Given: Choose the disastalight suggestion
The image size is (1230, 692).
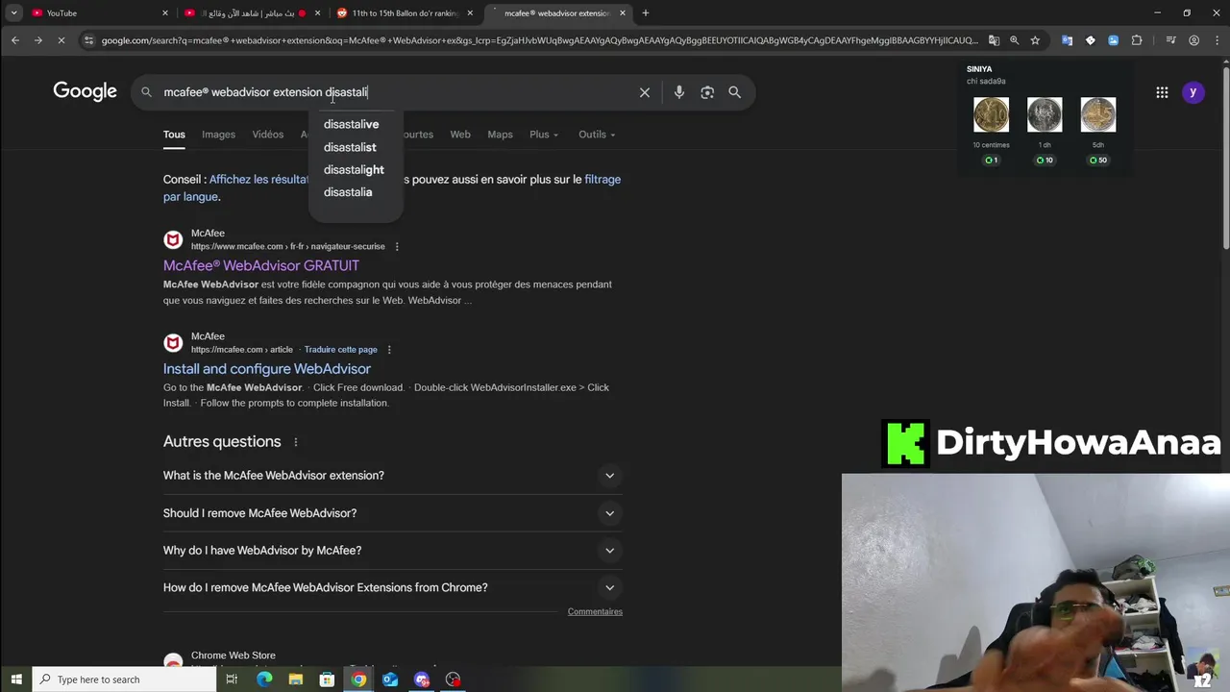Looking at the screenshot, I should pos(354,170).
